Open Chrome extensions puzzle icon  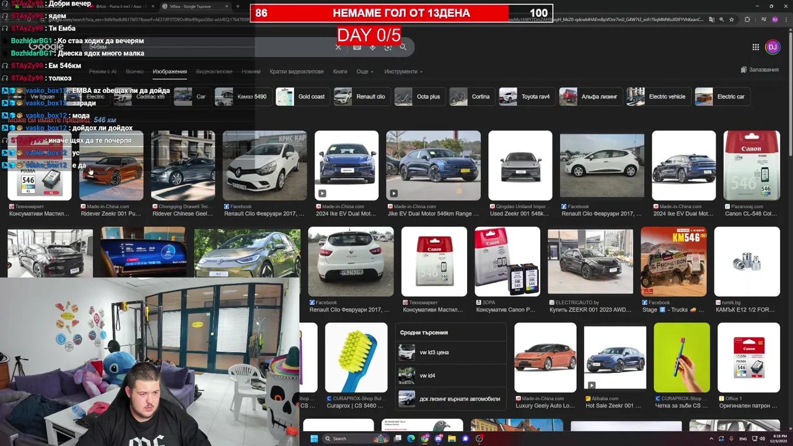tap(747, 20)
